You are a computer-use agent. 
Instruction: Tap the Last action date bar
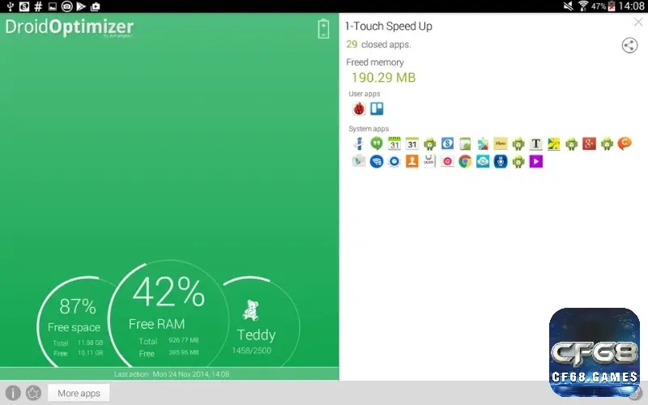click(169, 374)
